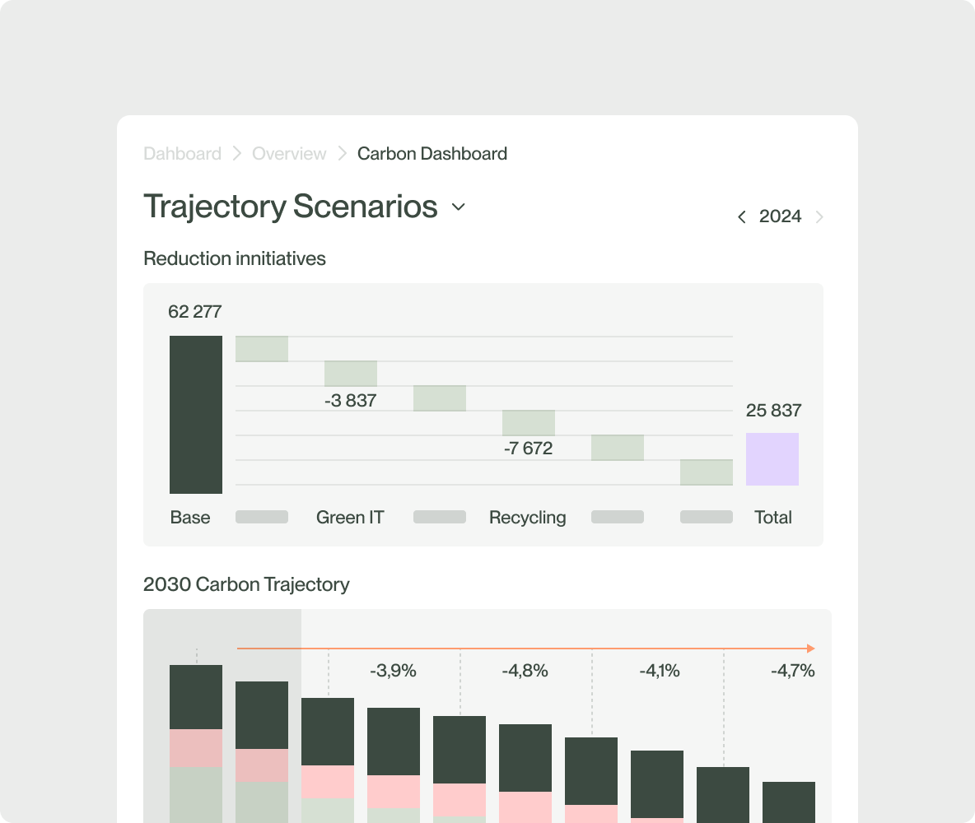Select the Carbon Dashboard breadcrumb
Screen dimensions: 975x823
432,154
